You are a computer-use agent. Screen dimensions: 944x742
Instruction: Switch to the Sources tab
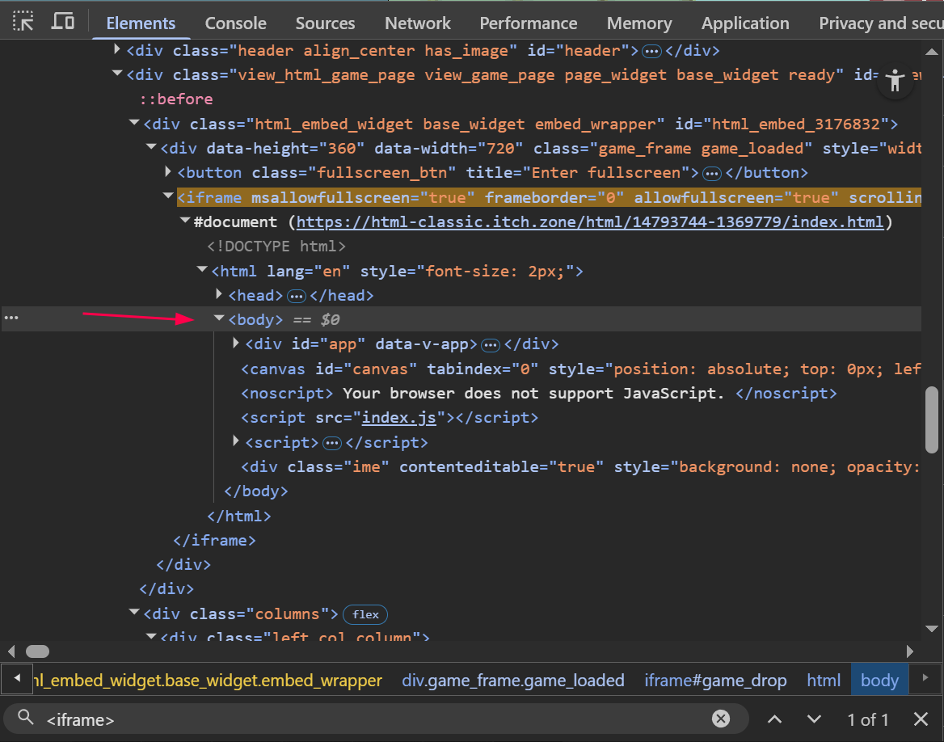pyautogui.click(x=325, y=23)
